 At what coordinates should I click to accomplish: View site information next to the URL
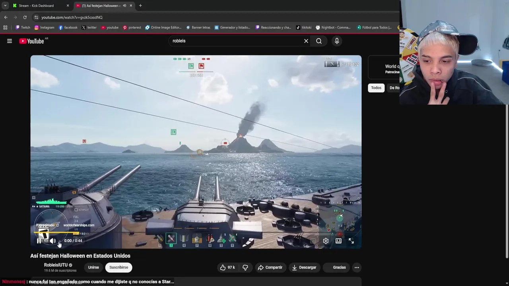(36, 17)
